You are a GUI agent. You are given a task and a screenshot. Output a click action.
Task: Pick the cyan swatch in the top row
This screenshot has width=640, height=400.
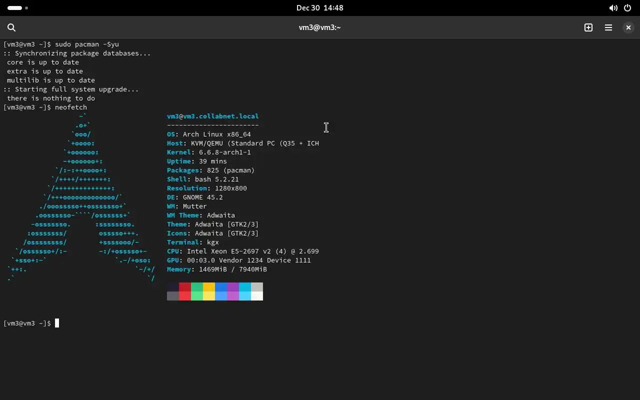tap(245, 286)
